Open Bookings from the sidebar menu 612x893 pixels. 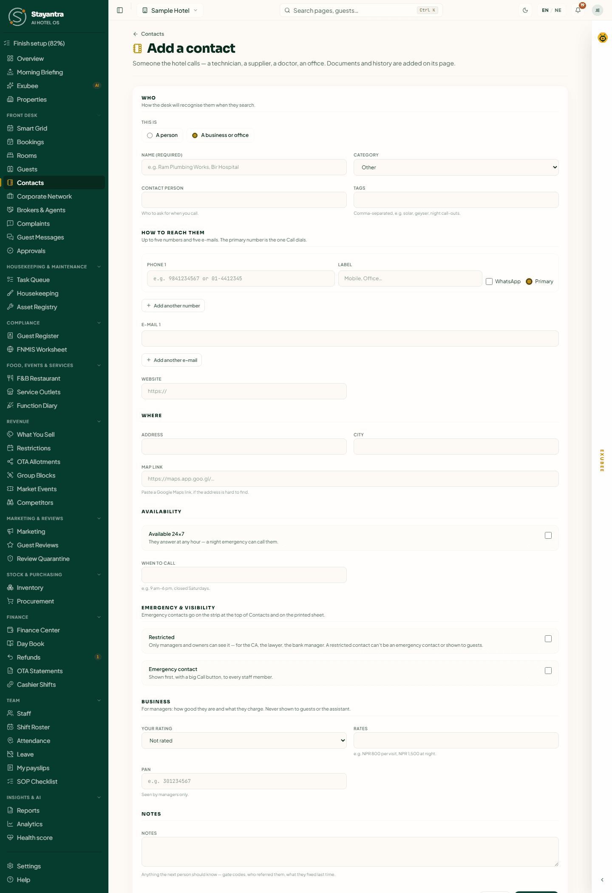tap(54, 142)
